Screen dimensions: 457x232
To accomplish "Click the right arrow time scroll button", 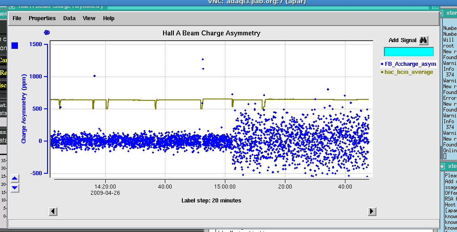I will 372,211.
